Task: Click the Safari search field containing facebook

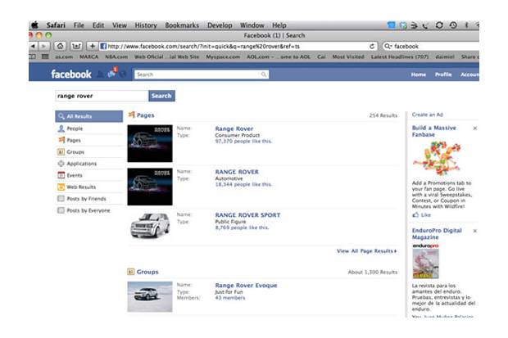Action: pos(431,47)
